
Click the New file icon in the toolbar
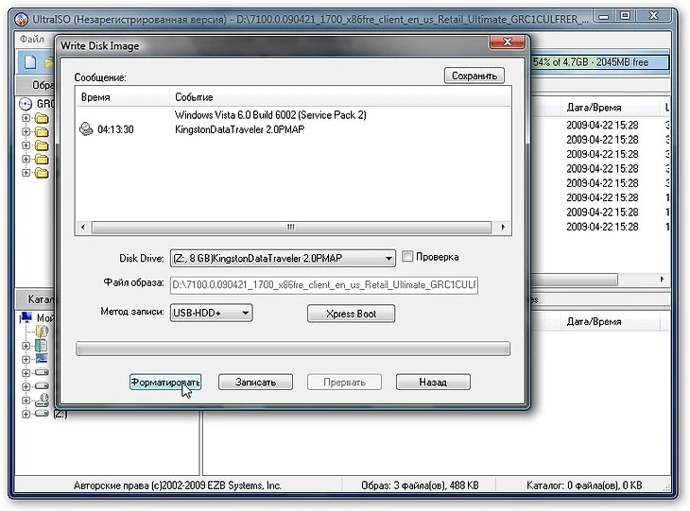click(30, 62)
